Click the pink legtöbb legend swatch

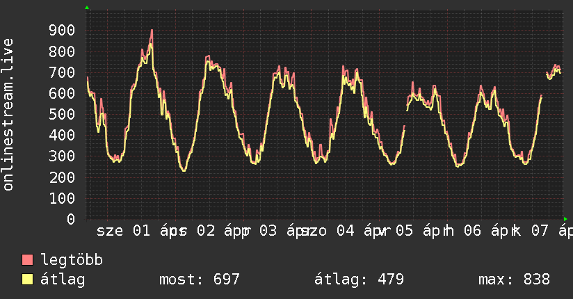[27, 259]
